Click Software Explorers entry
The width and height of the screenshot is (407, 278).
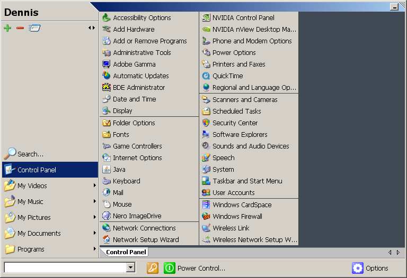(x=249, y=135)
